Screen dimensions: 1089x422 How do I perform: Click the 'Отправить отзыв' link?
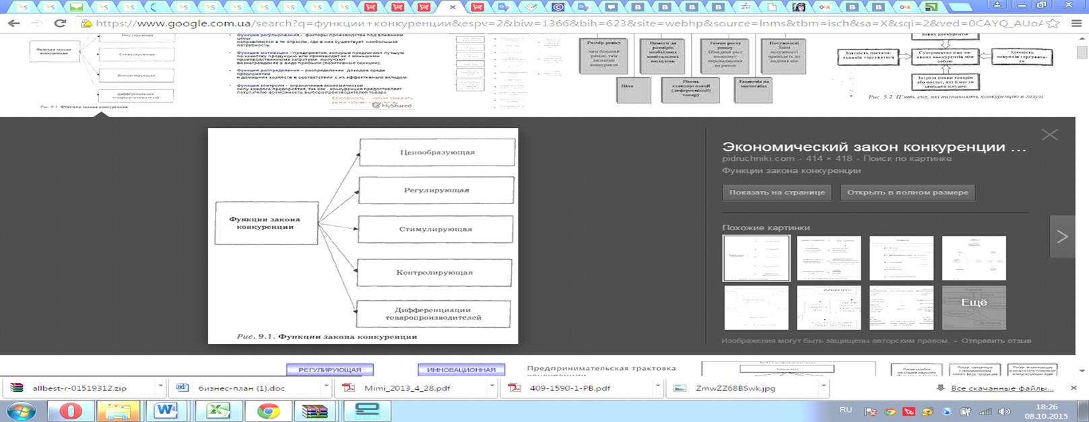tap(996, 341)
